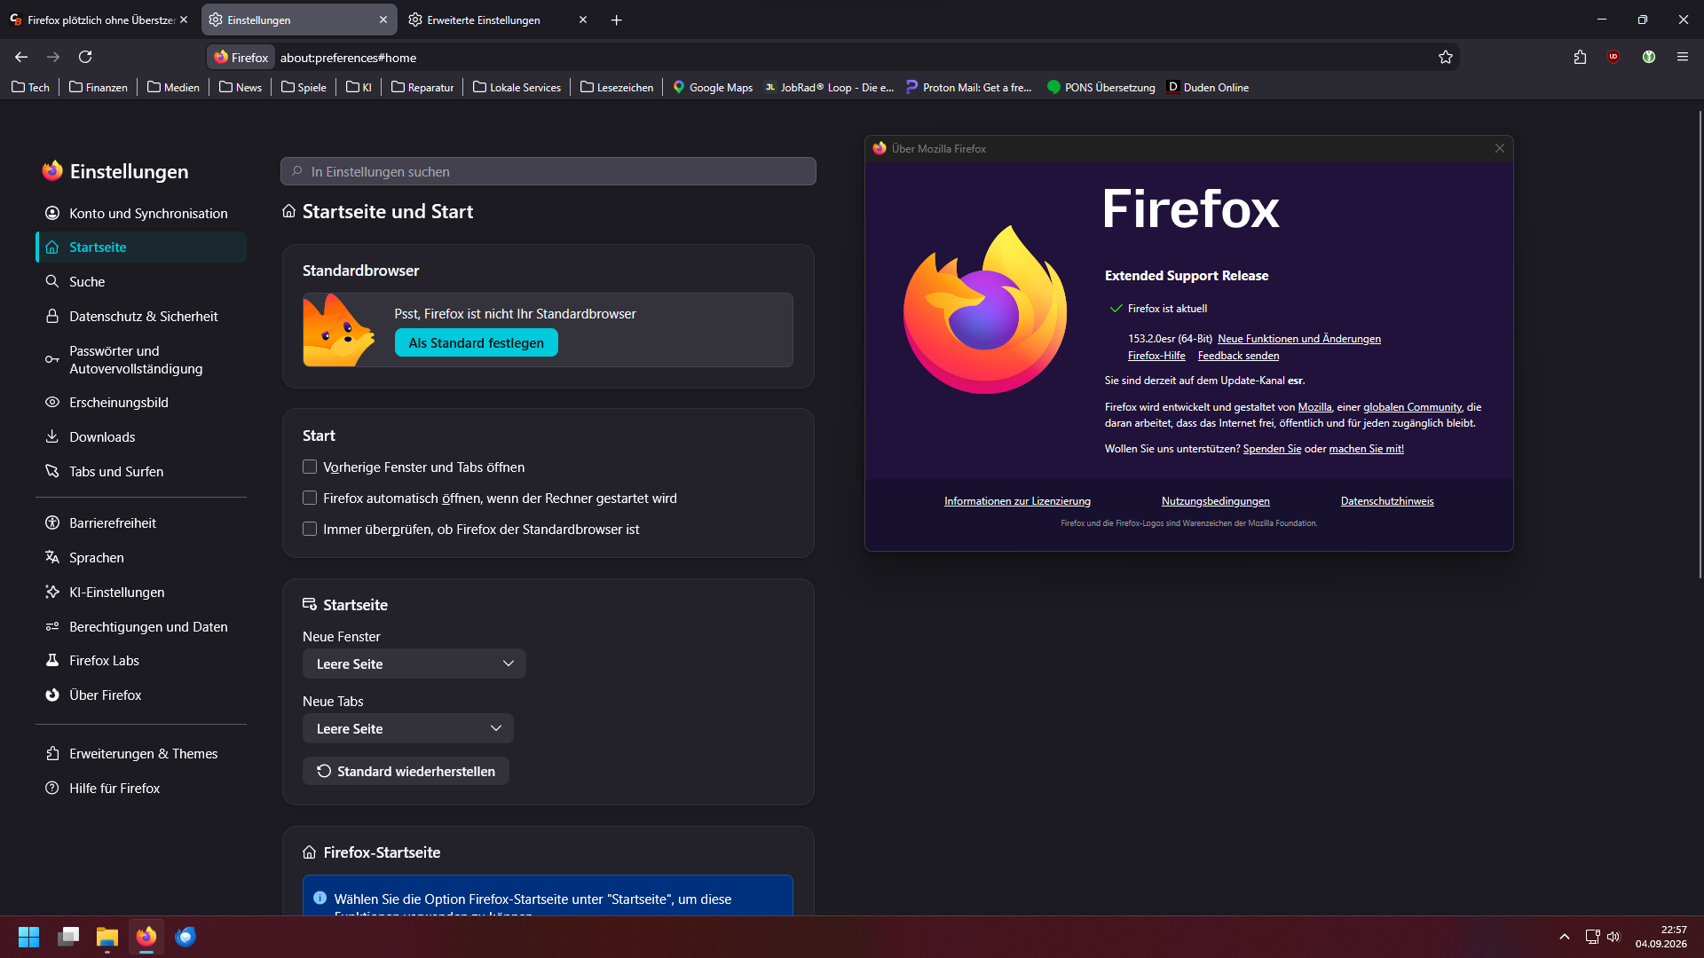Open the JobRad Loop bookmark
This screenshot has height=958, width=1704.
pyautogui.click(x=830, y=88)
